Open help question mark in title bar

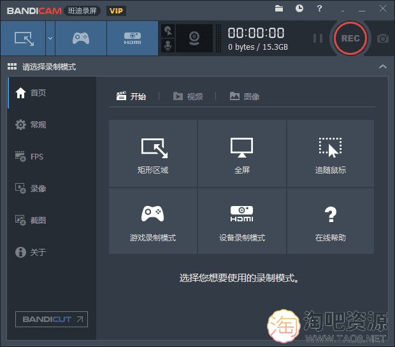tap(319, 8)
